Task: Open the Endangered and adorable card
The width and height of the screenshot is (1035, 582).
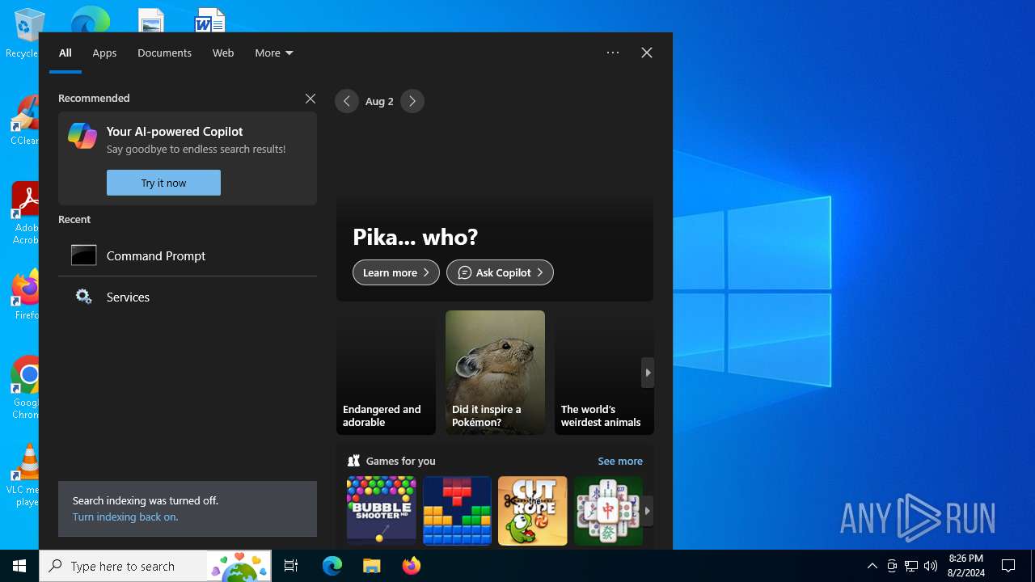Action: [386, 373]
